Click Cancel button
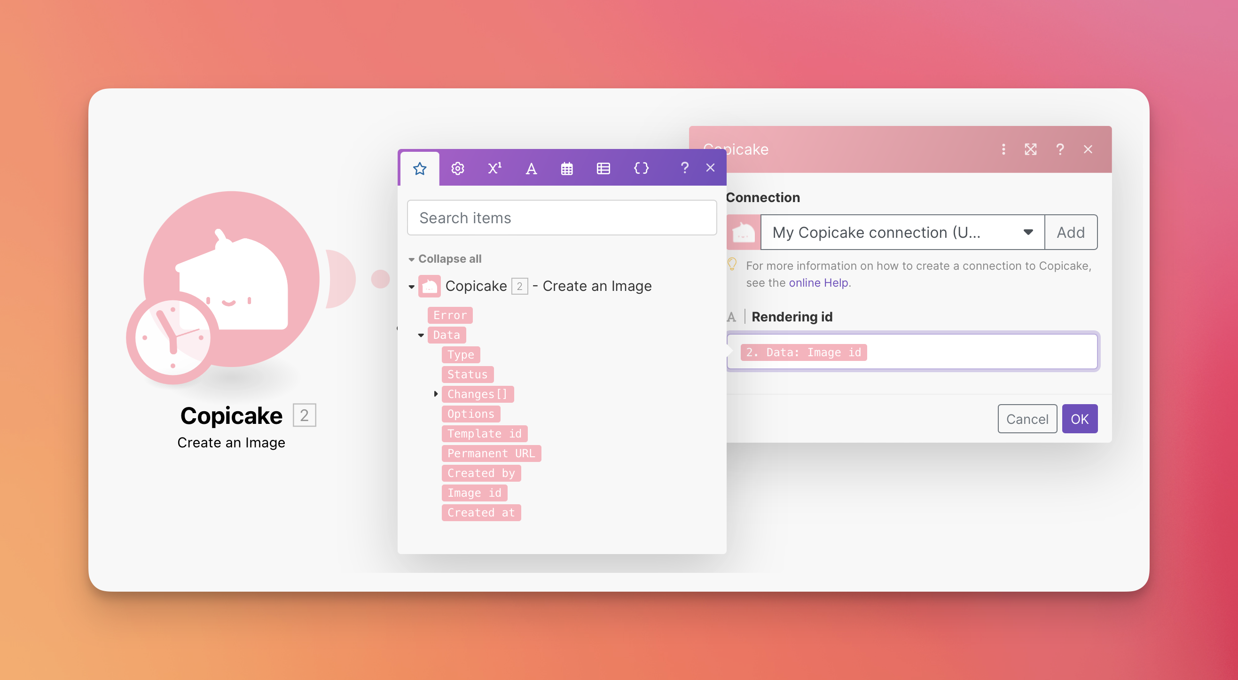 [x=1027, y=419]
